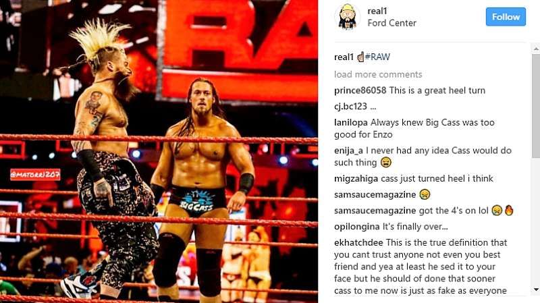540x303 pixels.
Task: Visit cj.bc123's profile
Action: pyautogui.click(x=350, y=107)
